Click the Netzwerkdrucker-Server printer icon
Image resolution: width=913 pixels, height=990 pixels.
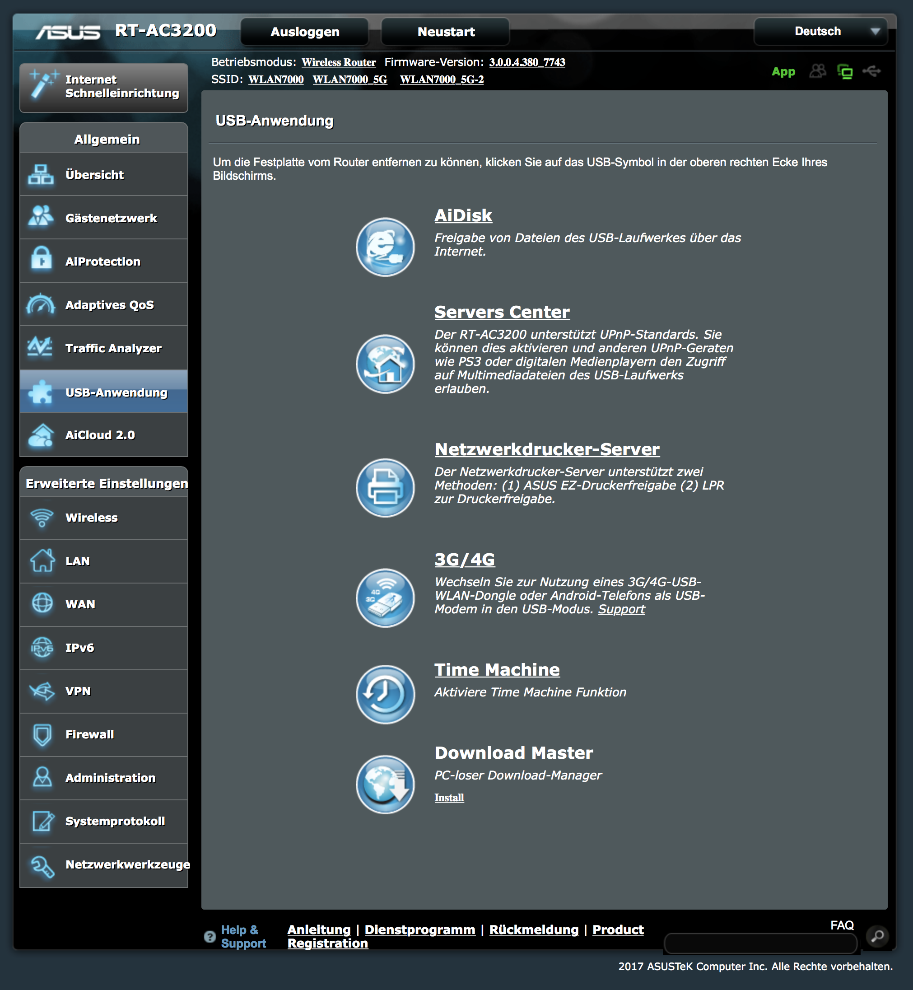point(385,487)
